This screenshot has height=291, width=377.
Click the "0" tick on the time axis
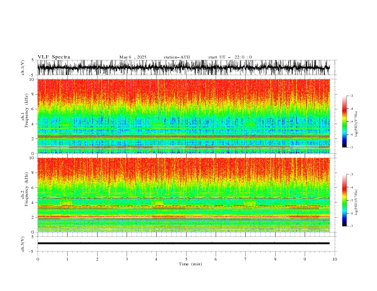point(38,259)
